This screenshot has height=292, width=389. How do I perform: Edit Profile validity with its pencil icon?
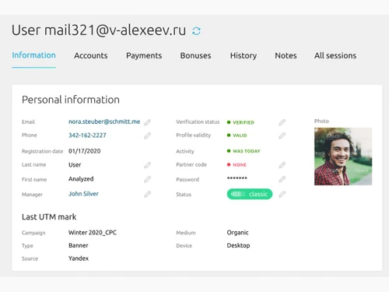282,135
